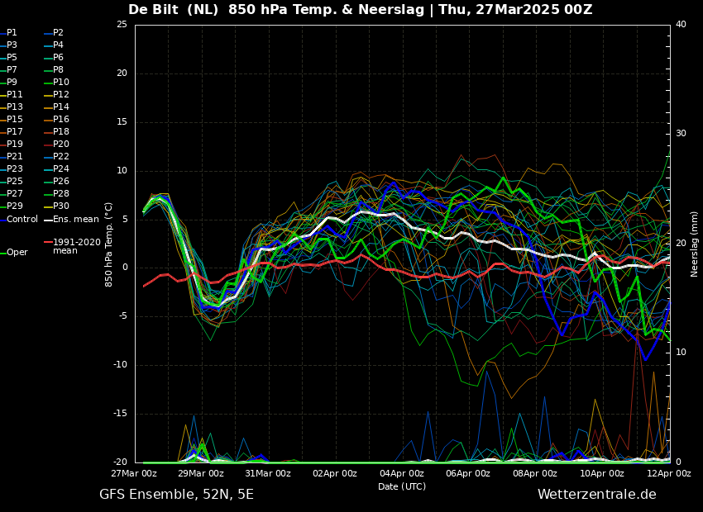
Task: Click the 5 tick on temperature axis
Action: click(x=125, y=220)
